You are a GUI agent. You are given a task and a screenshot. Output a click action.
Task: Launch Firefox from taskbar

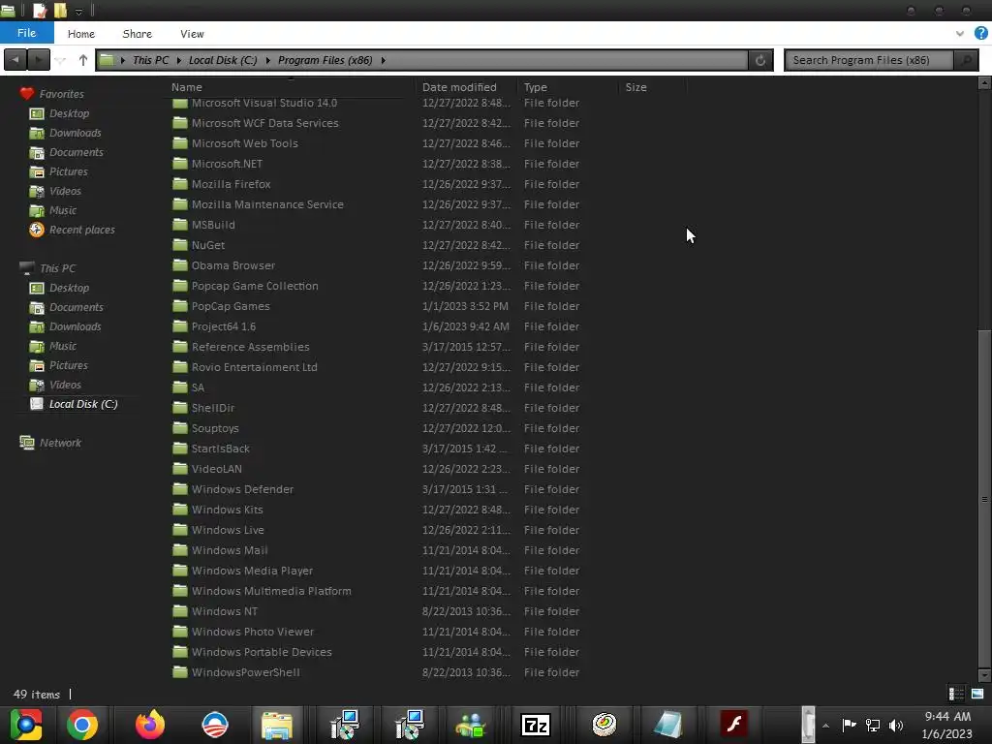[x=150, y=725]
